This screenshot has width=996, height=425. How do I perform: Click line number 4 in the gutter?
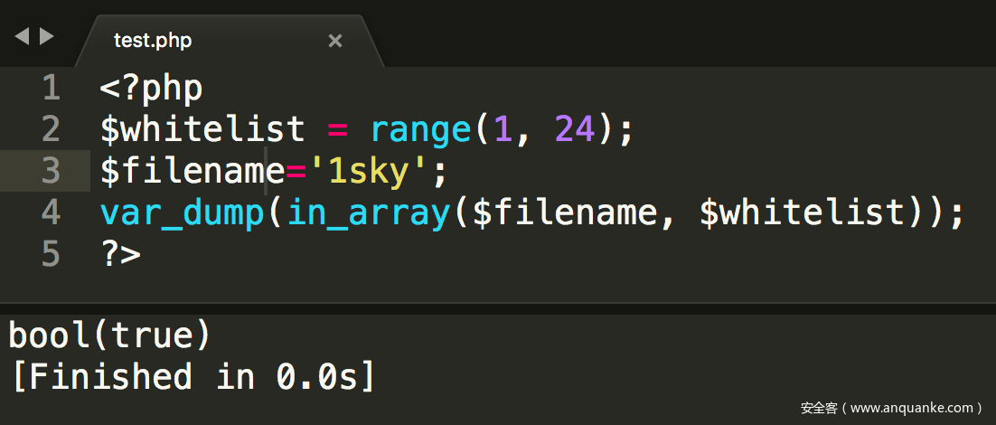pyautogui.click(x=51, y=212)
